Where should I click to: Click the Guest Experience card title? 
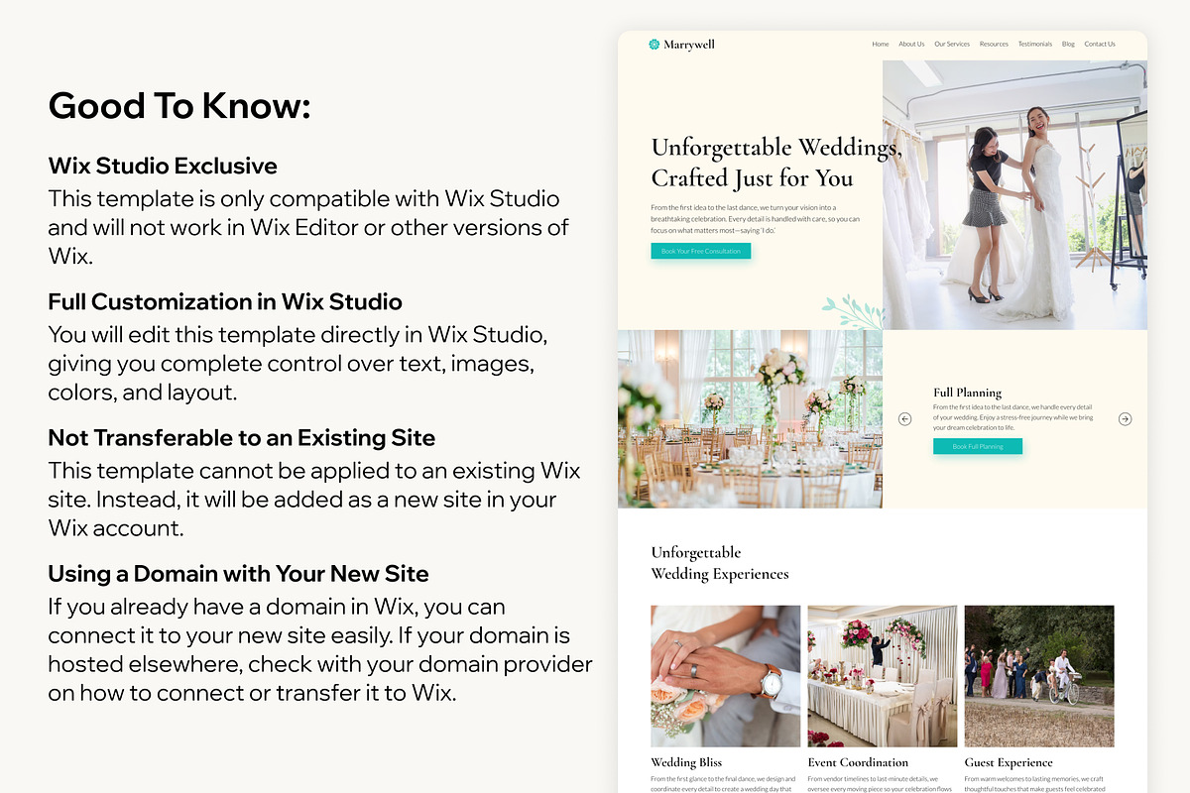click(x=1009, y=762)
